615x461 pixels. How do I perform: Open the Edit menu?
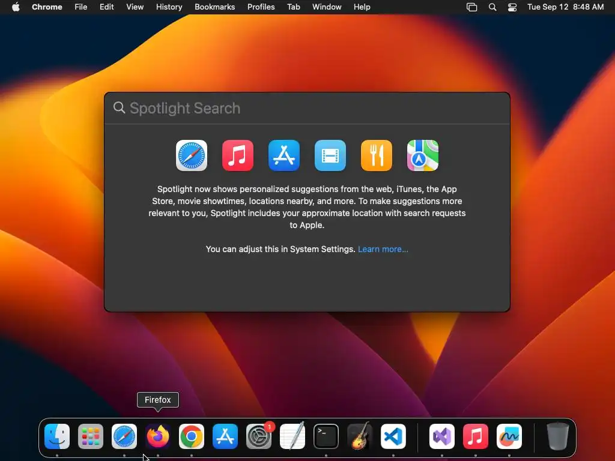point(107,7)
